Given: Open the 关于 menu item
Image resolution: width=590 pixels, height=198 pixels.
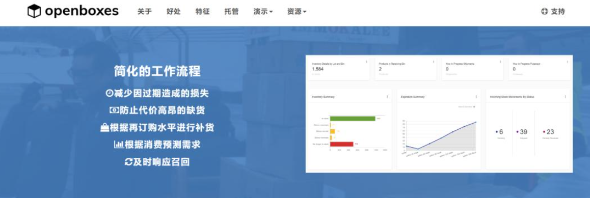Looking at the screenshot, I should (x=145, y=12).
